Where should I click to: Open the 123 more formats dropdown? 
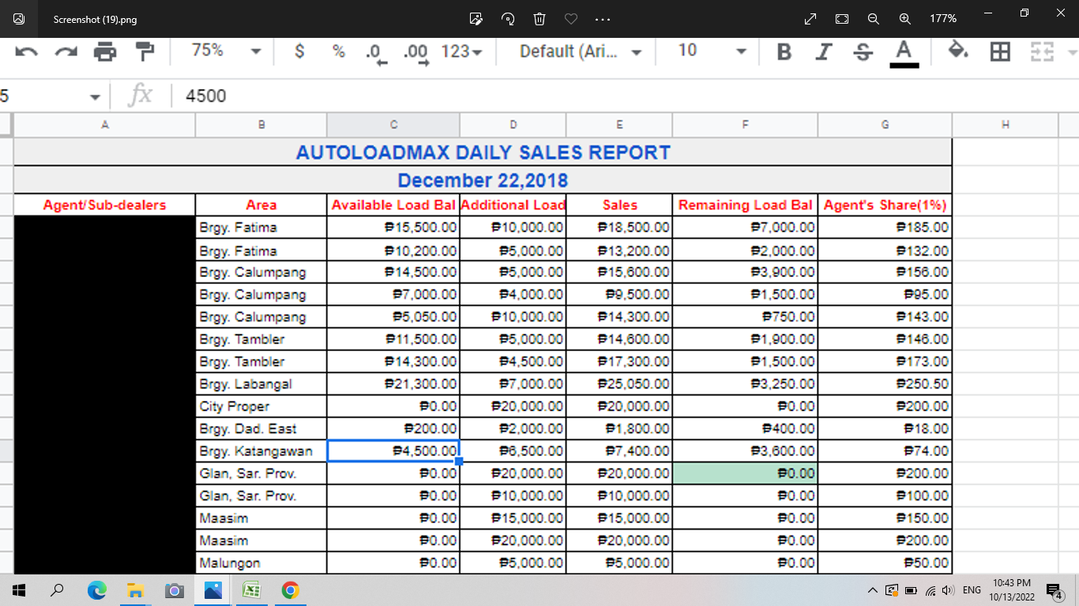[462, 51]
